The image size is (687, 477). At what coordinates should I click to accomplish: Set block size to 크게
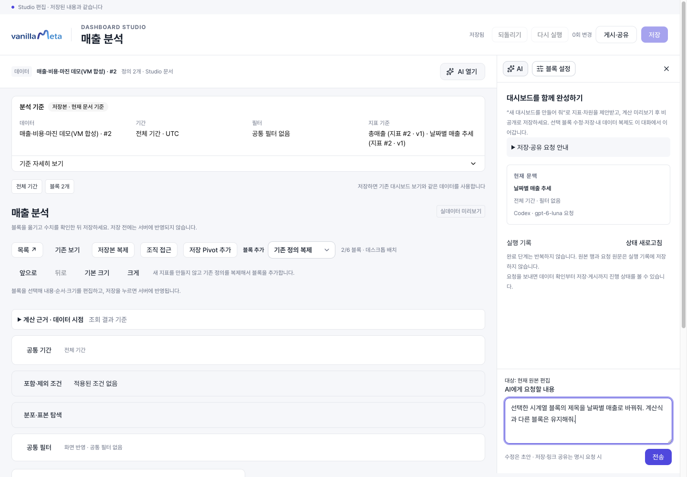tap(133, 273)
